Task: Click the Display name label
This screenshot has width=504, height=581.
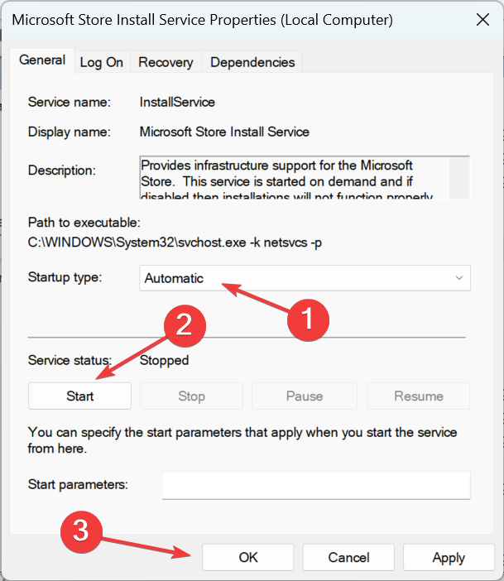Action: [x=70, y=132]
